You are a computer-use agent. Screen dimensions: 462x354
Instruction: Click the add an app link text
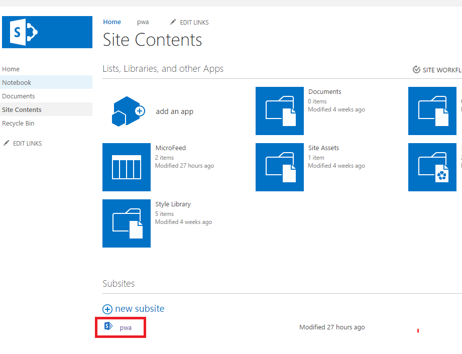[175, 111]
